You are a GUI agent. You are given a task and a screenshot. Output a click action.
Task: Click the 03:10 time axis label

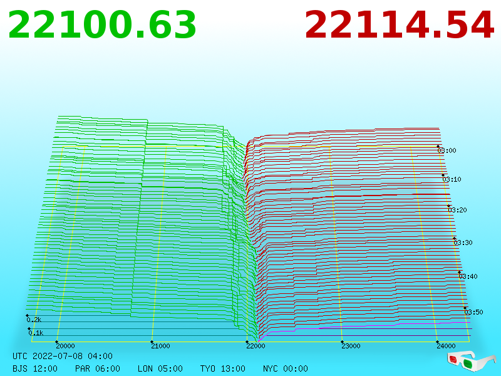[x=452, y=179]
